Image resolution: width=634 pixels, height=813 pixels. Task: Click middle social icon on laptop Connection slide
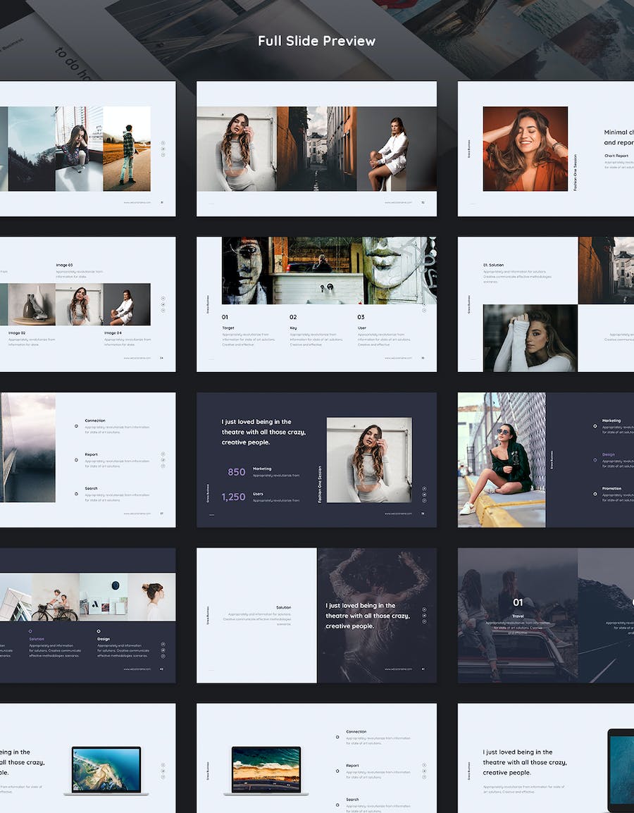click(x=424, y=771)
